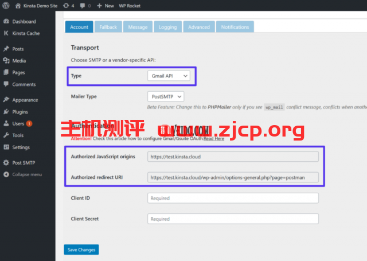The image size is (367, 261).
Task: Click the Users person icon
Action: [x=6, y=123]
